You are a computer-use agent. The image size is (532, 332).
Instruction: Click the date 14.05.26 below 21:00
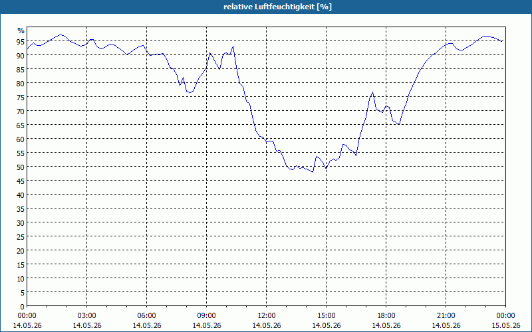446,325
